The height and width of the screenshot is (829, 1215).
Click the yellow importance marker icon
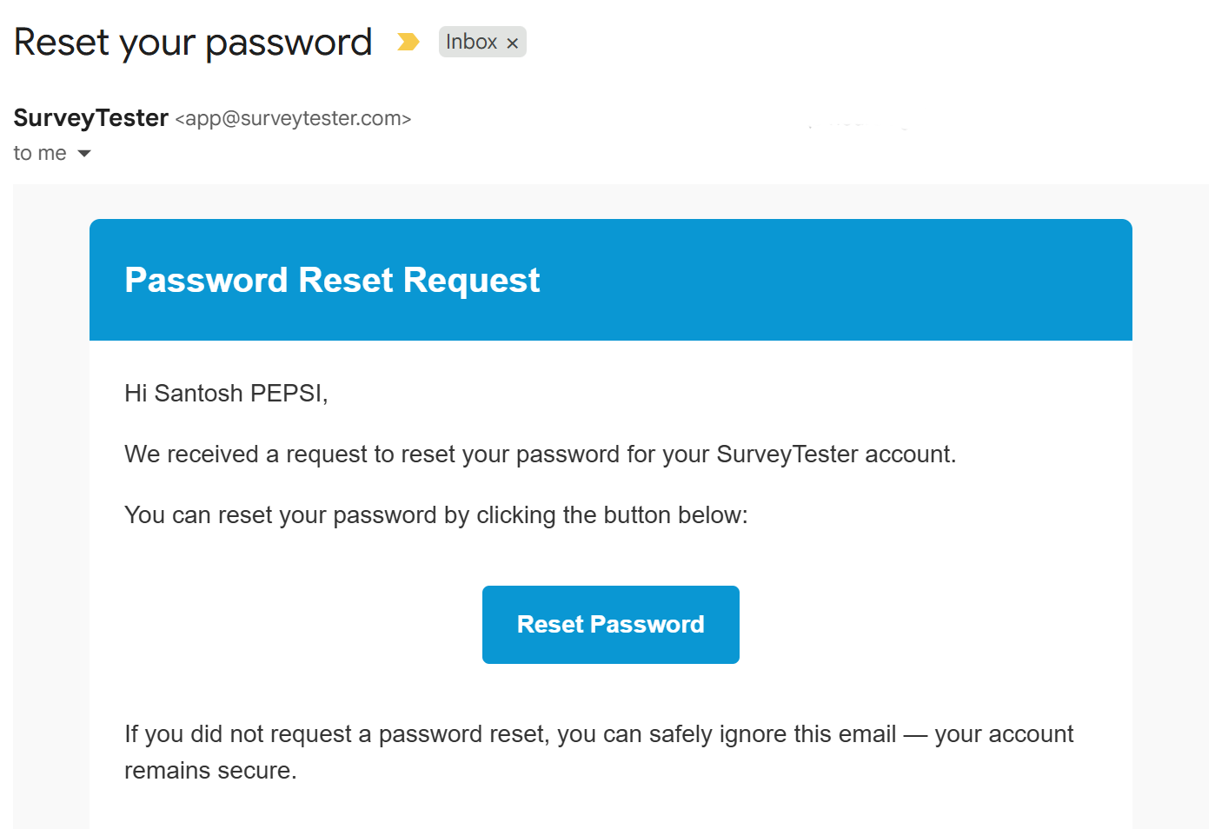[408, 42]
